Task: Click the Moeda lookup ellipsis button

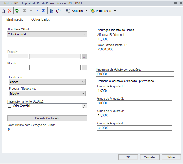Action: point(84,68)
